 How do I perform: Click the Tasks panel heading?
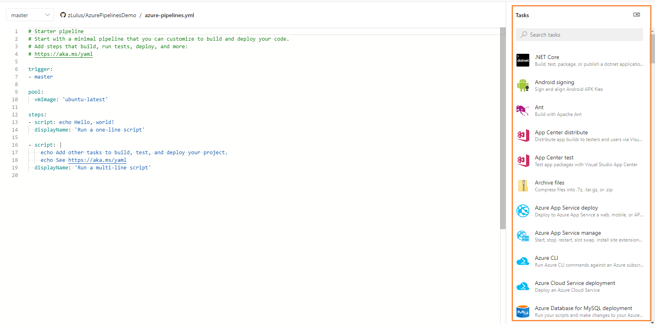[x=522, y=15]
